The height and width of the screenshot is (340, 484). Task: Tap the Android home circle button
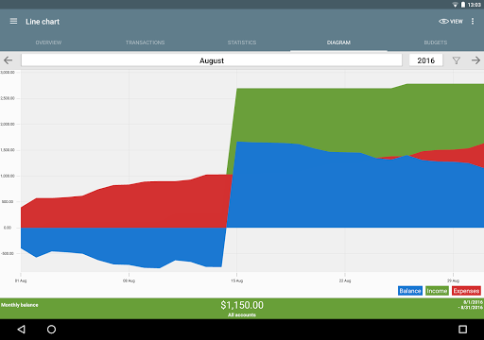51,330
